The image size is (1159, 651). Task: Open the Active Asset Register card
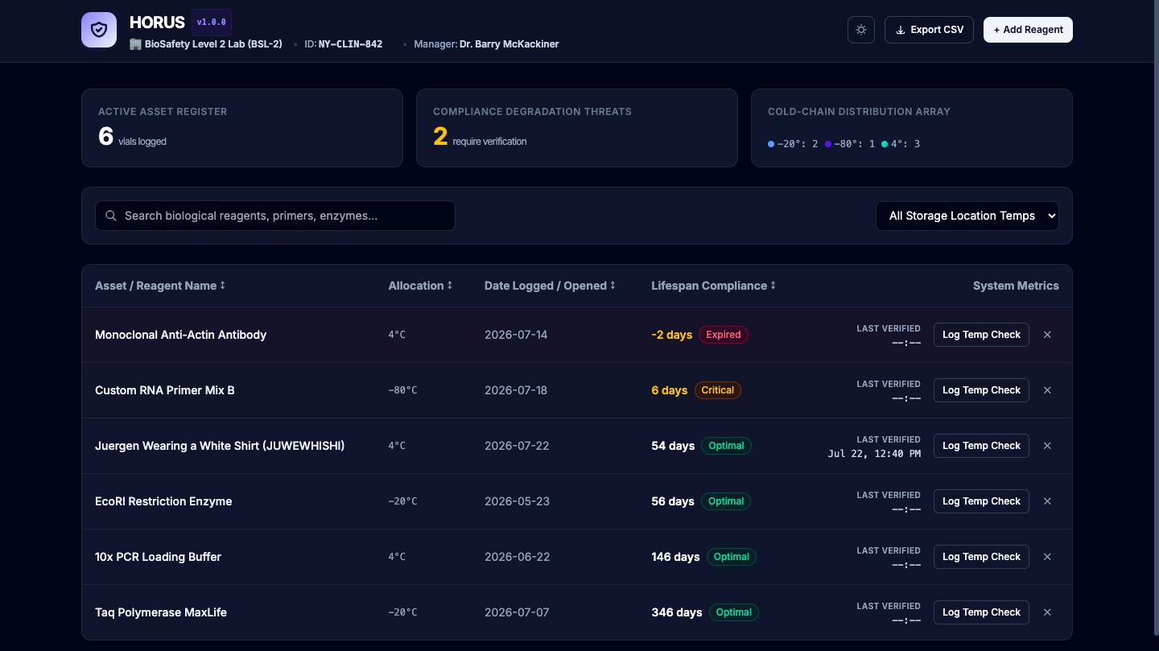click(242, 128)
